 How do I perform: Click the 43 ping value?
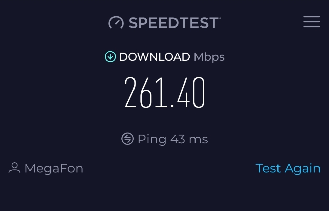178,139
